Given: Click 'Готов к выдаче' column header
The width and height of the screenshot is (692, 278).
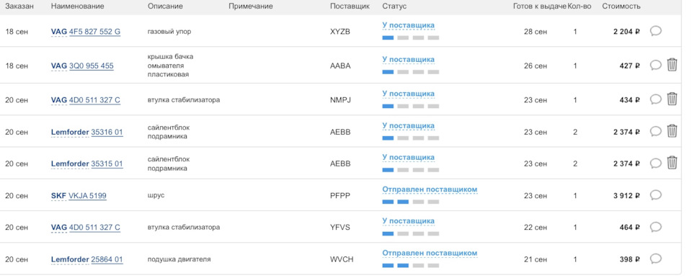Looking at the screenshot, I should (539, 6).
